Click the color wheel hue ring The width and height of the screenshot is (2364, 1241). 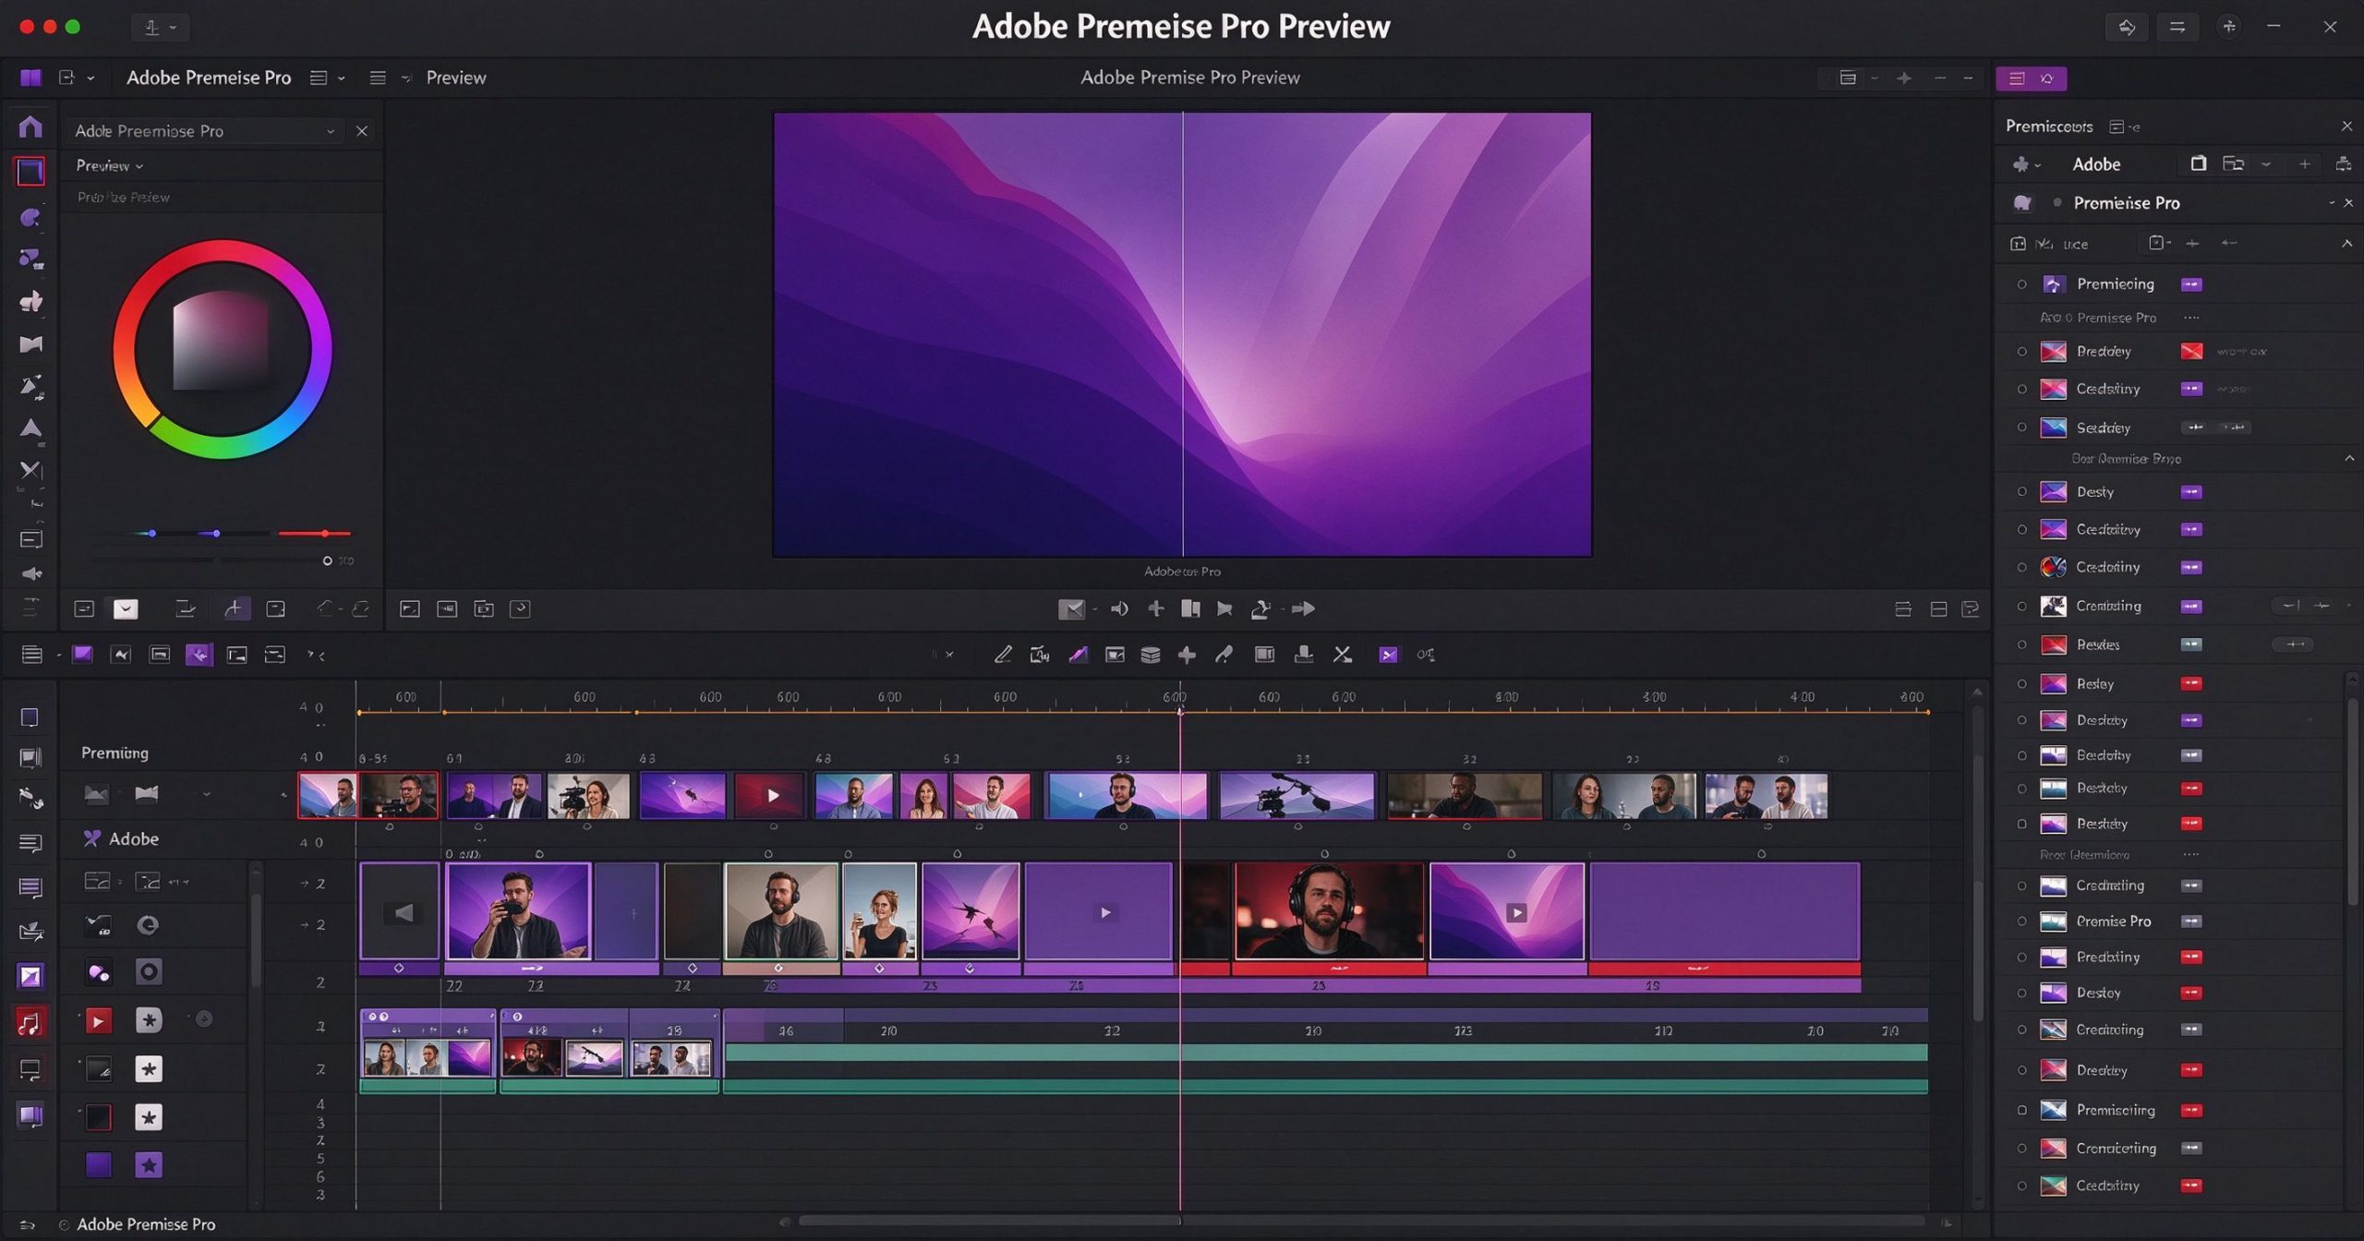click(223, 250)
